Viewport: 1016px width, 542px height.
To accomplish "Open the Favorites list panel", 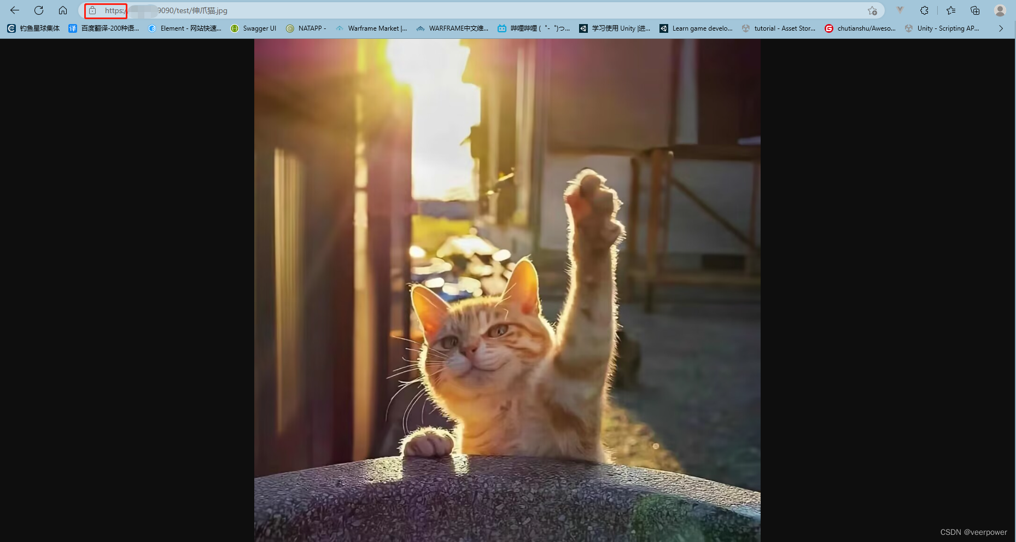I will pos(951,10).
